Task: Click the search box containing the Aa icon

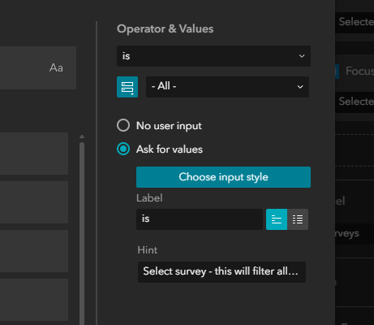Action: point(38,68)
